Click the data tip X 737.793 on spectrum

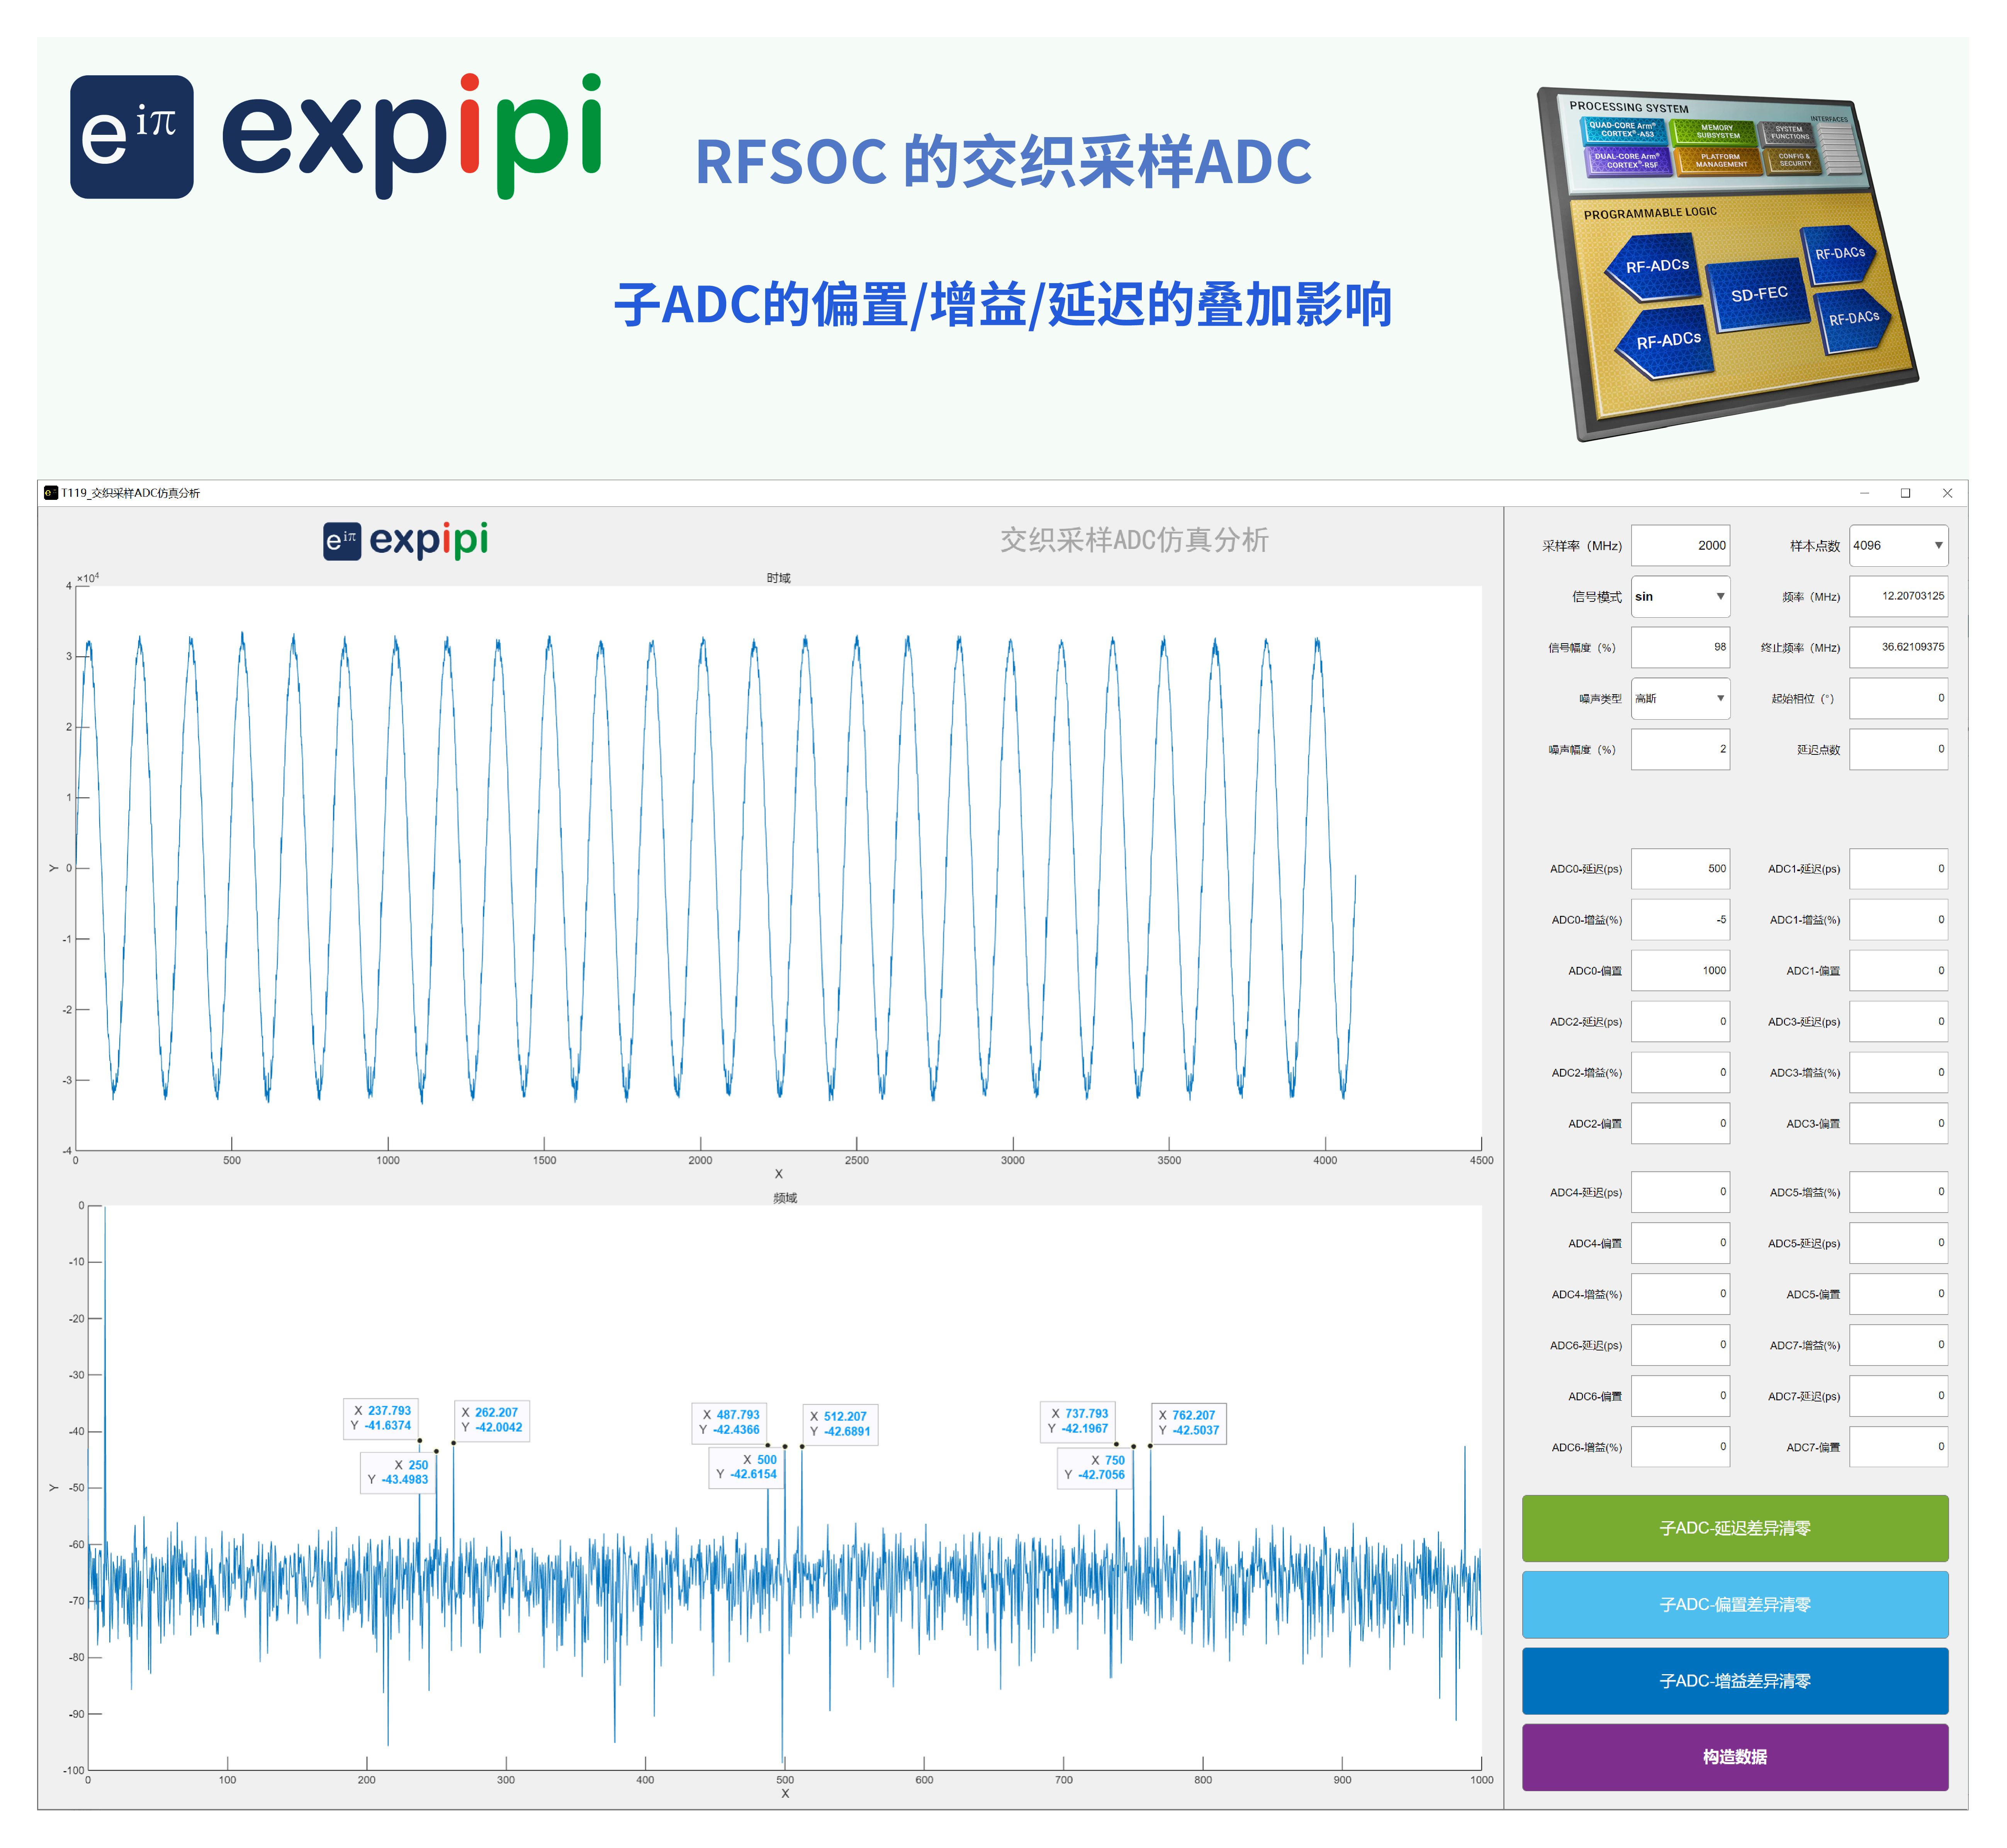[x=1078, y=1421]
